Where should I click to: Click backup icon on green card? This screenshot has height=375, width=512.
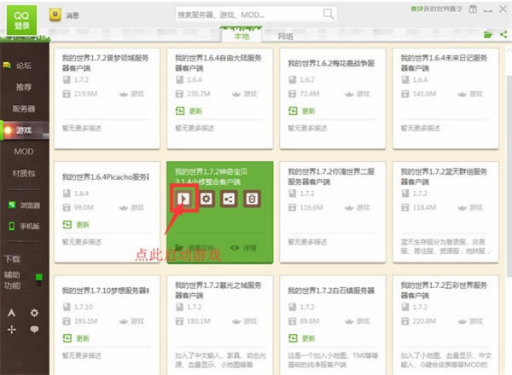tap(252, 199)
